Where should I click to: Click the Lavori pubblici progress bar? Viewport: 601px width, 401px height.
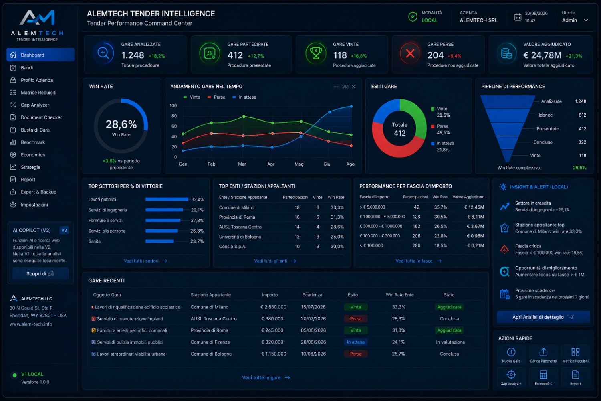tap(167, 199)
